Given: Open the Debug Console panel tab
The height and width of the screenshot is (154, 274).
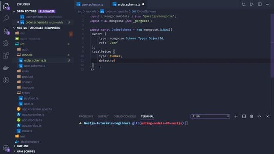Looking at the screenshot, I should (125, 116).
